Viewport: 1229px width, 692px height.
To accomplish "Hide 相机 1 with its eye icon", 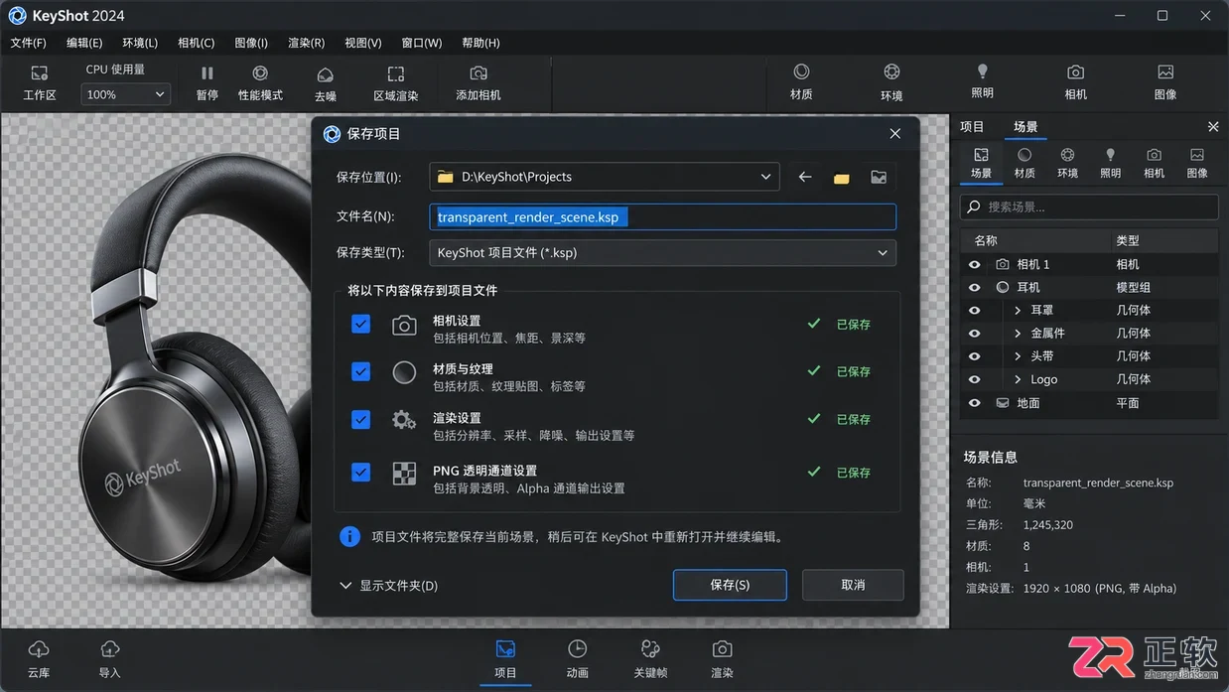I will point(975,264).
